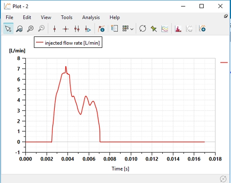The width and height of the screenshot is (231, 183).
Task: Click the red curve marker beside the plot
Action: pyautogui.click(x=224, y=62)
